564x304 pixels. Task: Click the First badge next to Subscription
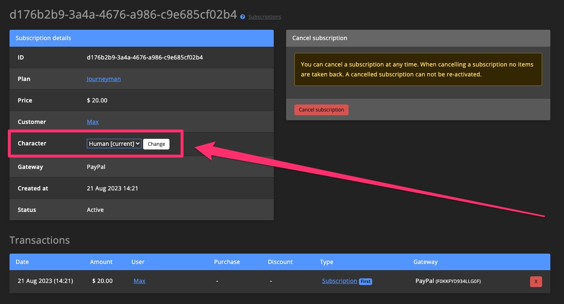click(365, 281)
